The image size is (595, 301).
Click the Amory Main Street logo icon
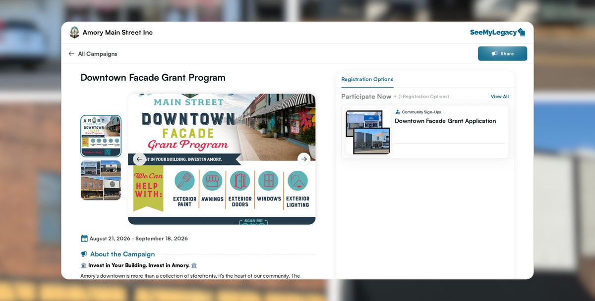74,32
